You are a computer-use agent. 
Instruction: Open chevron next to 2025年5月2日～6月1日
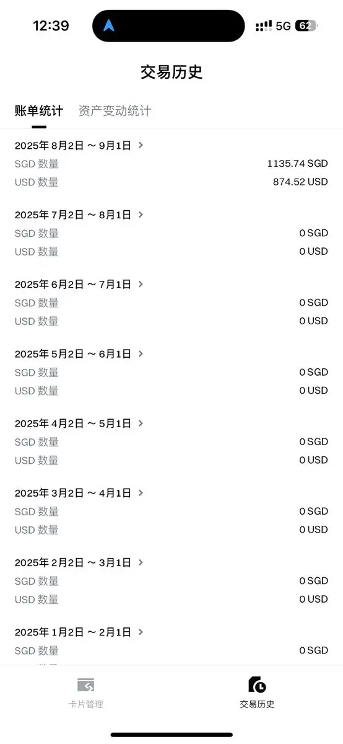point(141,353)
